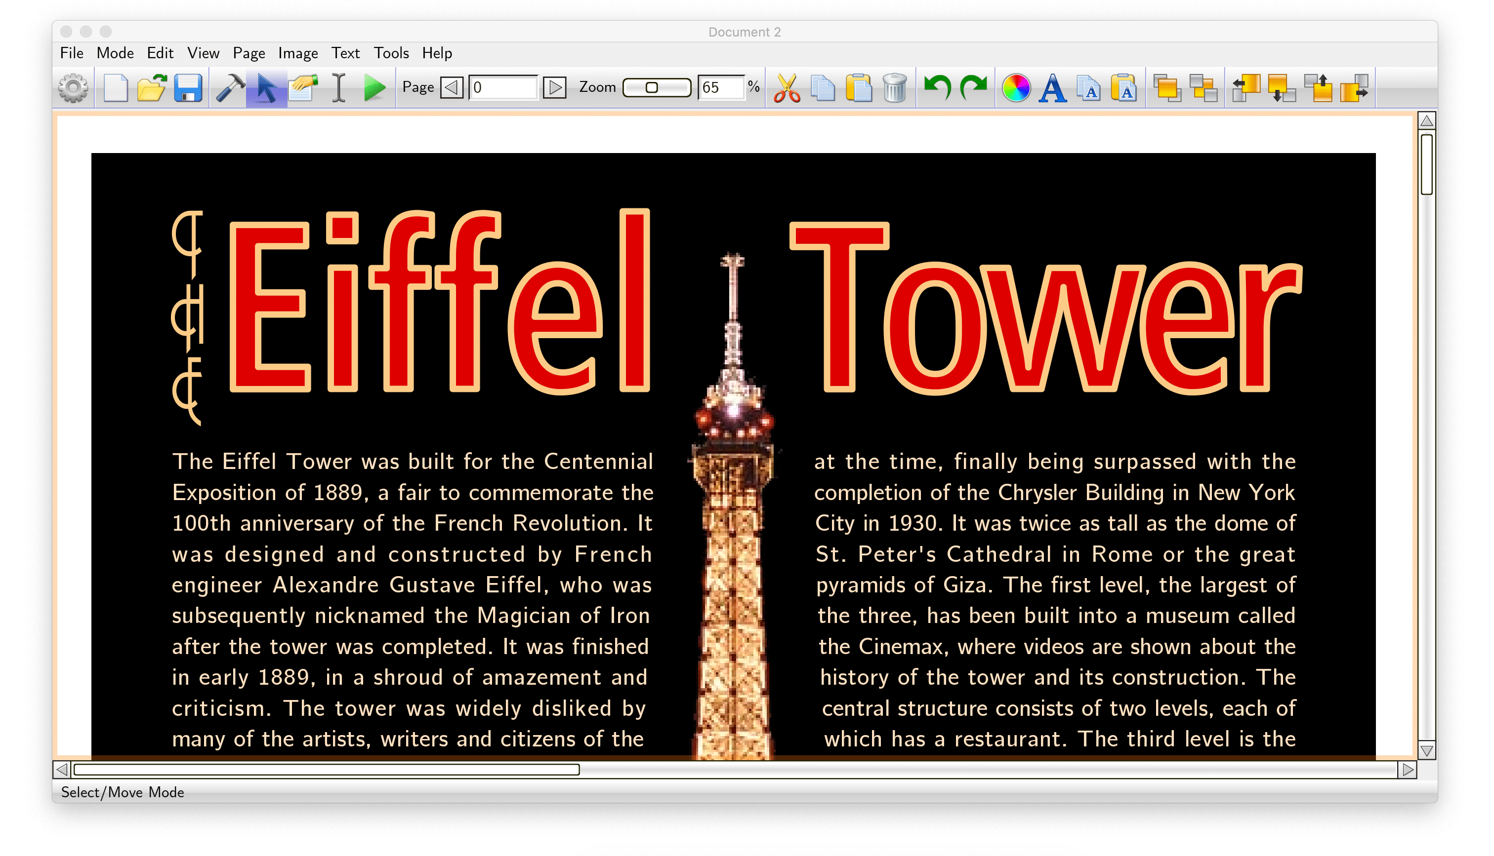Screen dimensions: 1494x856
Task: Paste from the clipboard icon
Action: click(859, 88)
